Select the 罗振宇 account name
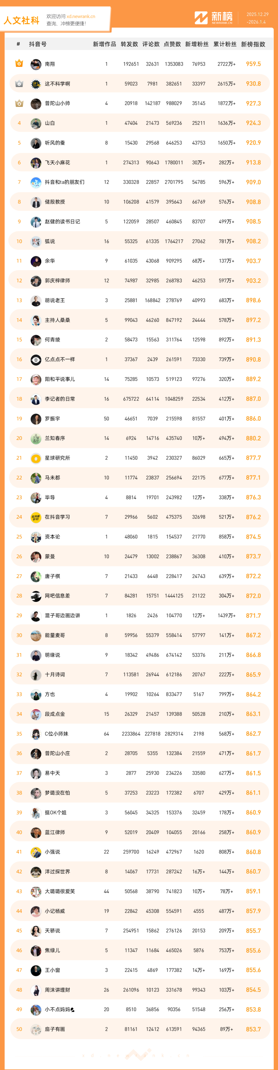The width and height of the screenshot is (278, 1070). 52,419
